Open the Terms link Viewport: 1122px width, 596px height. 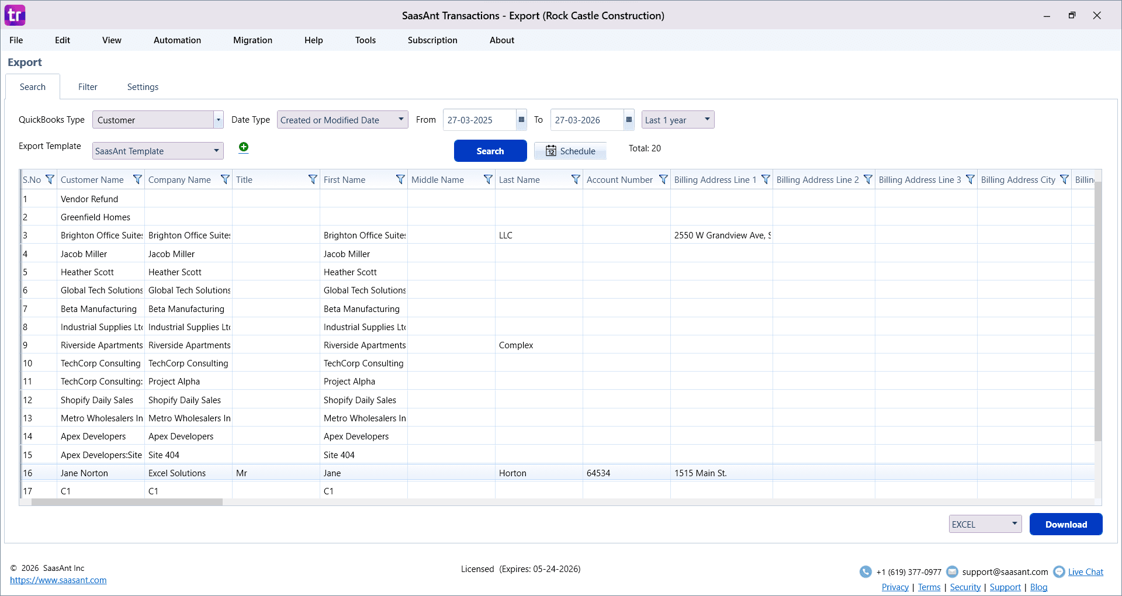pyautogui.click(x=929, y=587)
